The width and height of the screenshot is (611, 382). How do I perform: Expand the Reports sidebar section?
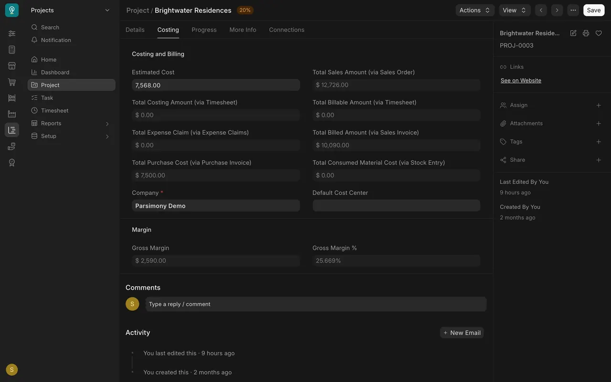click(71, 123)
